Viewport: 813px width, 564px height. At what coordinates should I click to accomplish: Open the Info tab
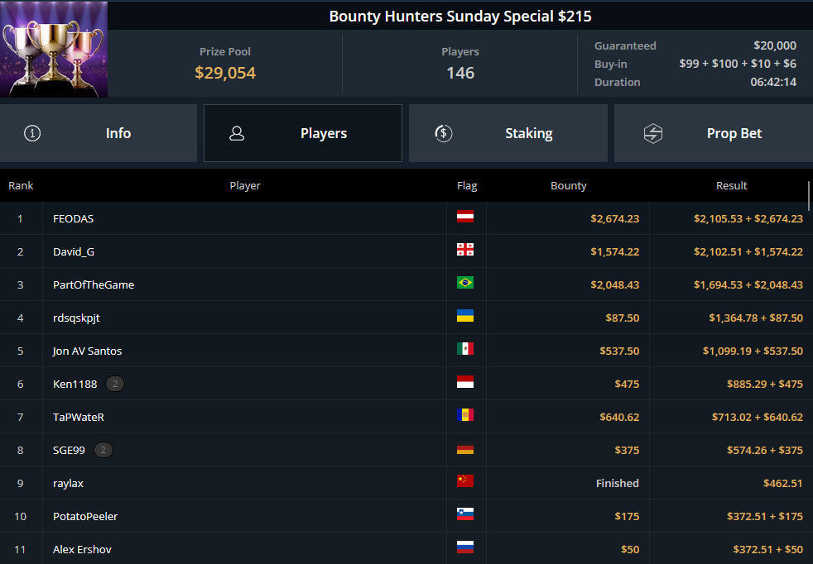[99, 133]
